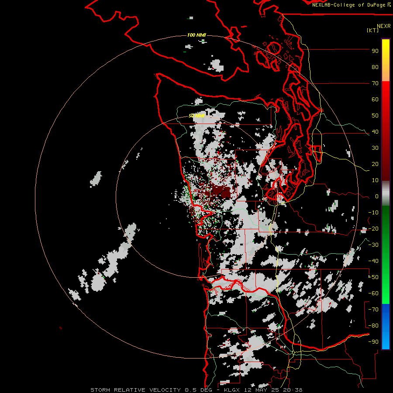This screenshot has width=393, height=393.
Task: Select the -30 knot scale label
Action: pyautogui.click(x=373, y=245)
